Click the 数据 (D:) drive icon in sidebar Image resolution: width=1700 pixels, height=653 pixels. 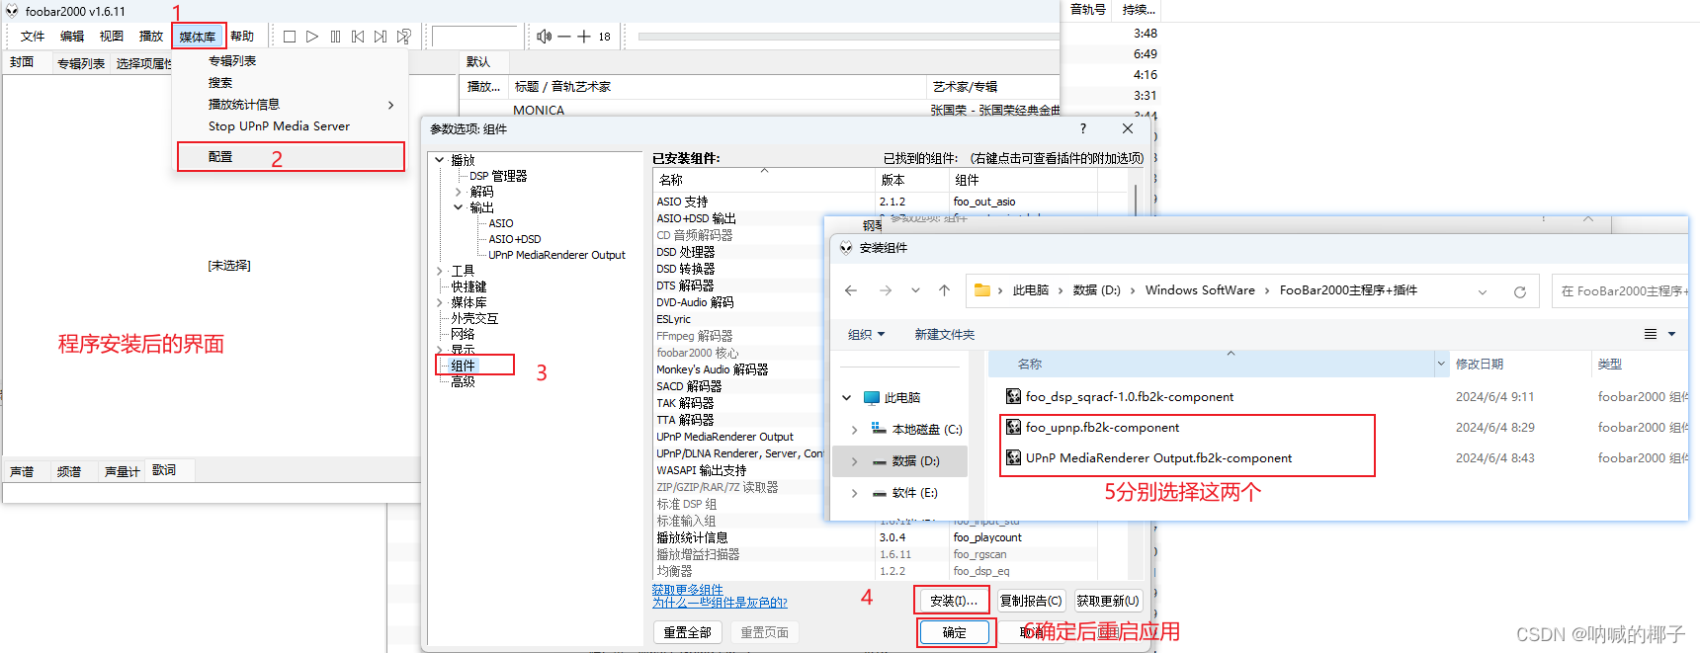(x=880, y=461)
